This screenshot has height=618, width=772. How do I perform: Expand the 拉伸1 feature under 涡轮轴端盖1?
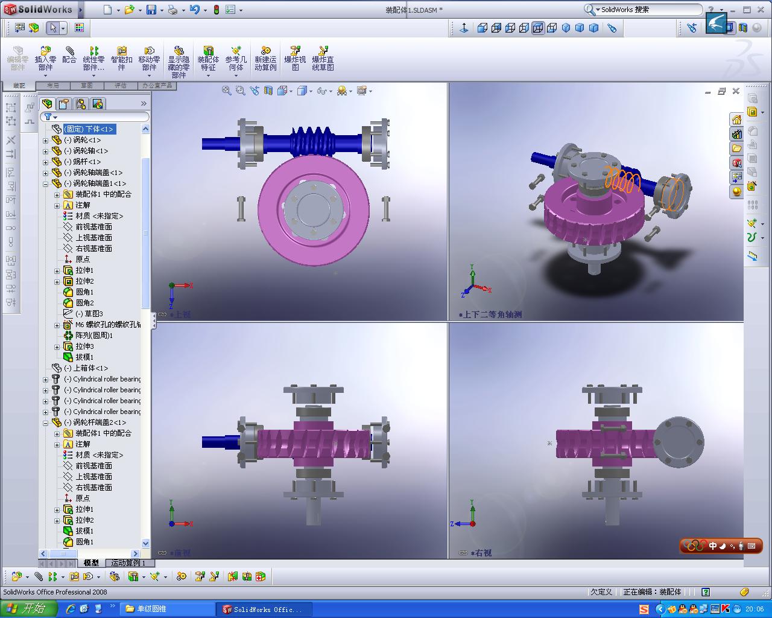coord(57,270)
